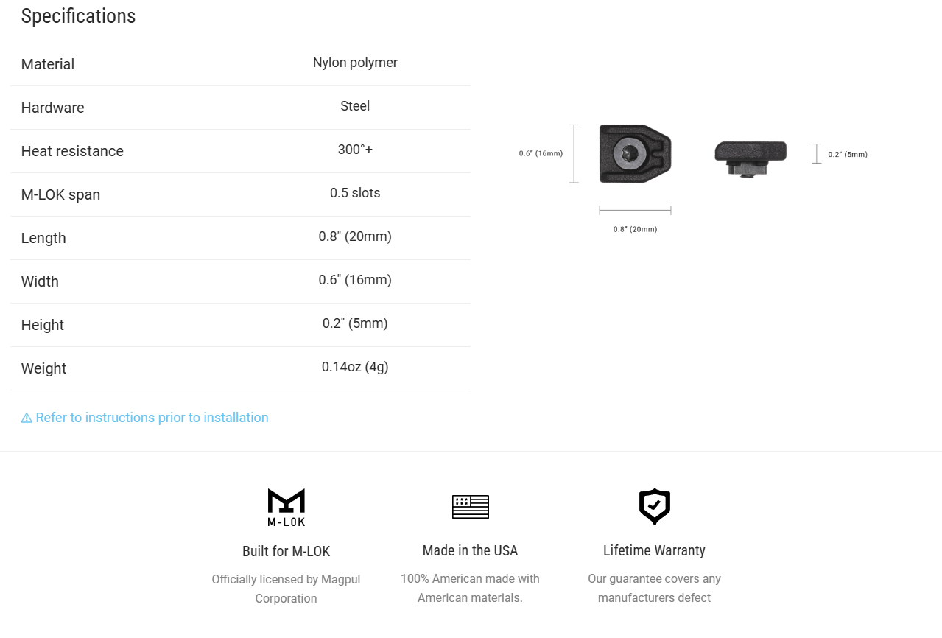Select the M-LOK span row label
The width and height of the screenshot is (942, 638).
point(60,194)
